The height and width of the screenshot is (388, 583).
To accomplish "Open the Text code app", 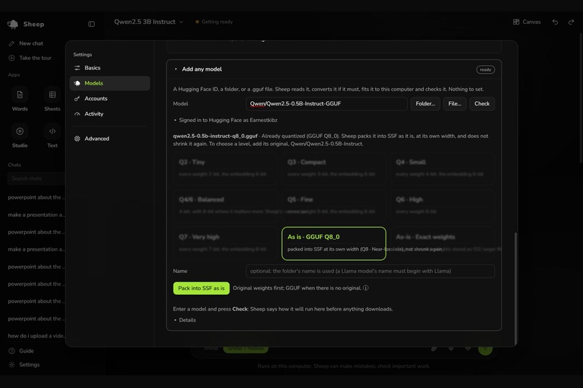I will click(x=52, y=136).
